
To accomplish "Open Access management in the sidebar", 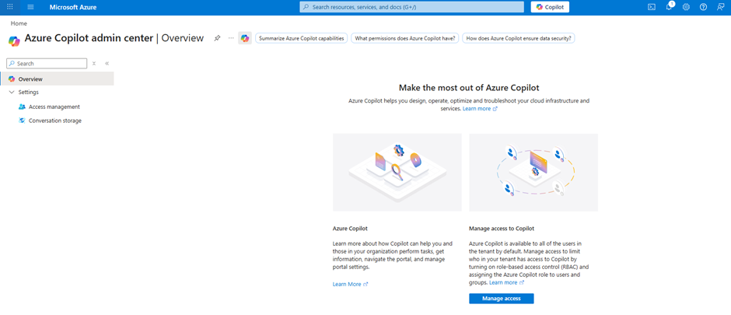I will [54, 107].
